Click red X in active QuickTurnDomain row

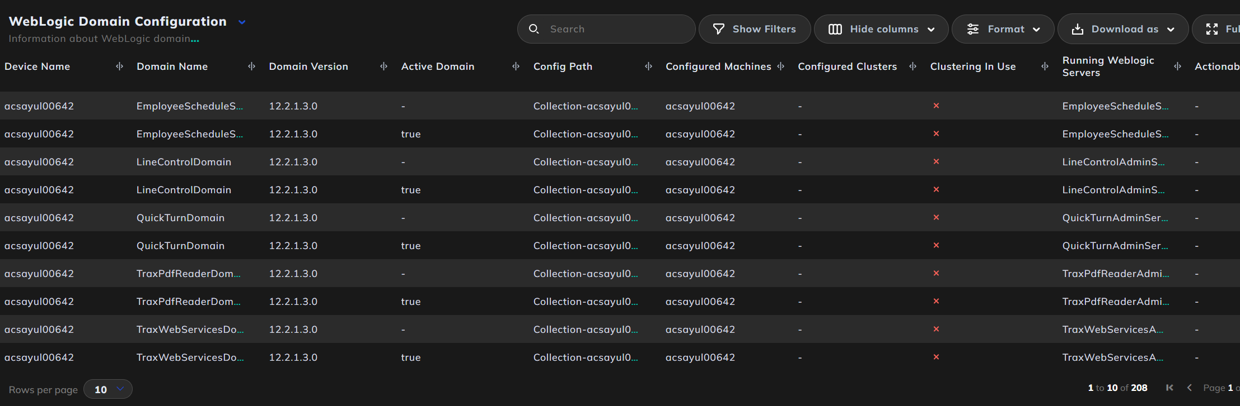click(936, 245)
